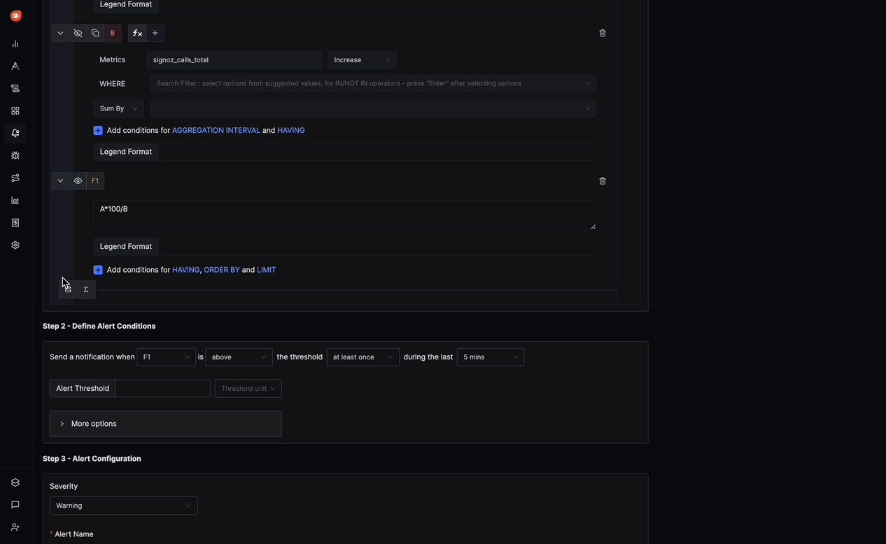
Task: Expand the More options section
Action: pyautogui.click(x=166, y=424)
